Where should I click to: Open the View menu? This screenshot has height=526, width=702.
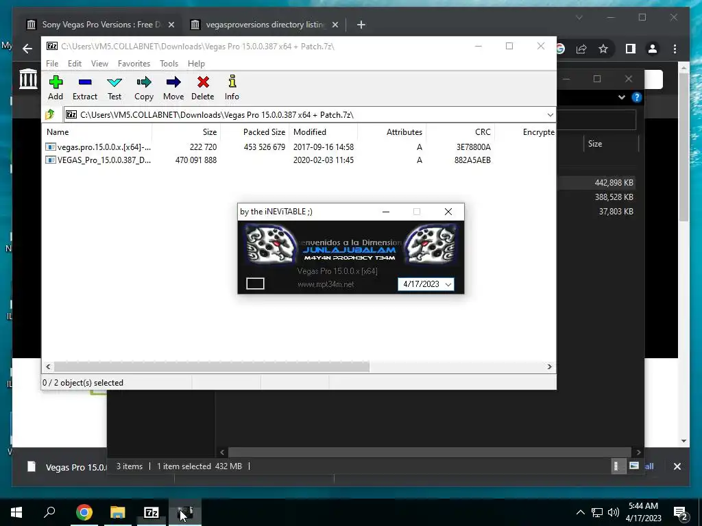99,64
